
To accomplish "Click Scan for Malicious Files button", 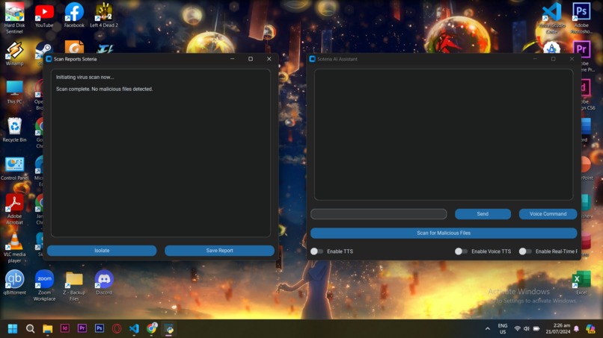I will [444, 233].
